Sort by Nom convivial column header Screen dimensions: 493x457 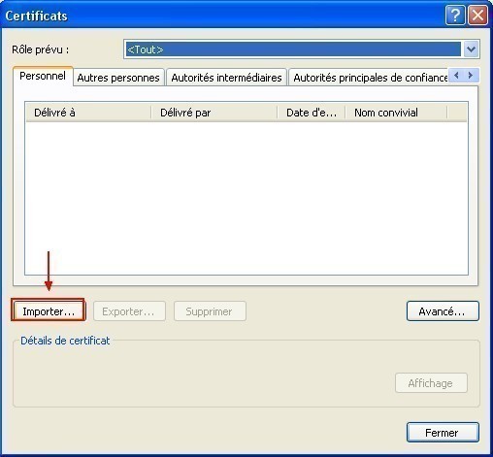[x=396, y=113]
